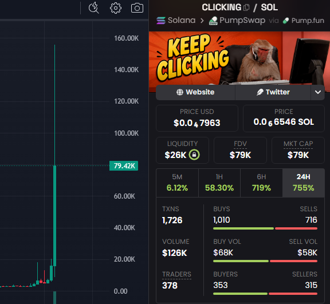This screenshot has height=304, width=330.
Task: Click the FDV $79K box
Action: pyautogui.click(x=241, y=150)
